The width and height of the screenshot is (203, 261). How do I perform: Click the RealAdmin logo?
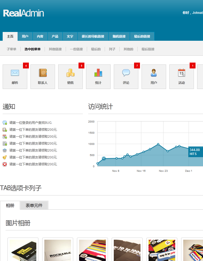click(24, 13)
